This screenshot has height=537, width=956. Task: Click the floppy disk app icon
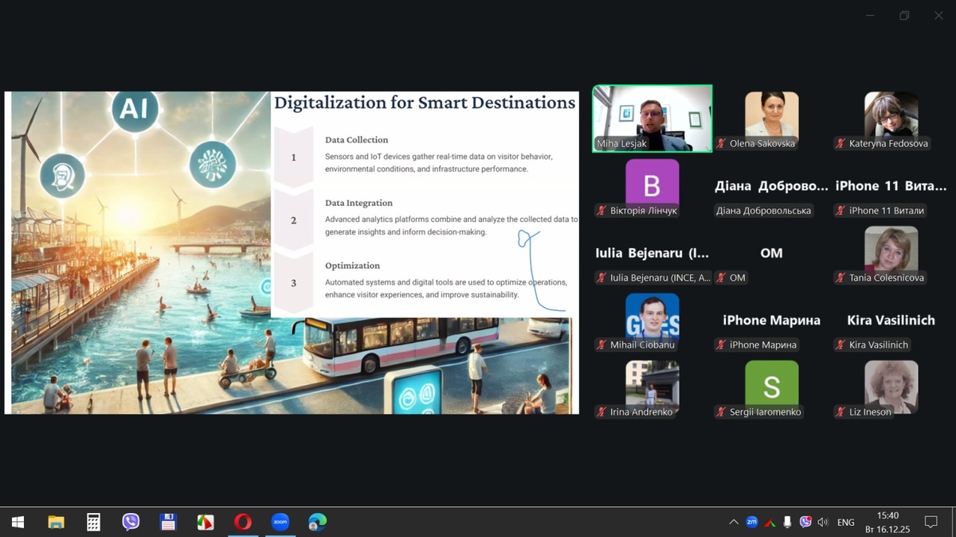click(x=168, y=522)
